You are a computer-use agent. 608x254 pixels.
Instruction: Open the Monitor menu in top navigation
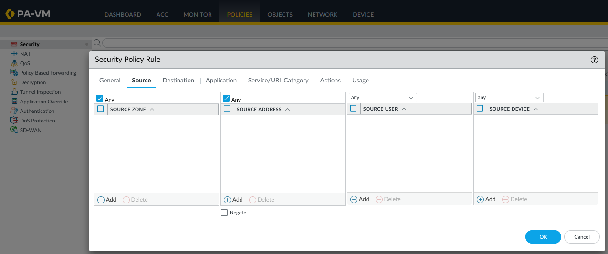coord(197,14)
